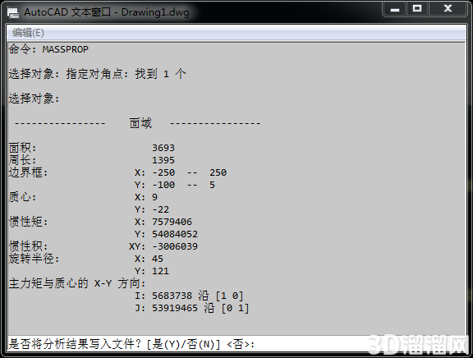Click the 面积: label
Screen dimensions: 473x358
point(23,148)
